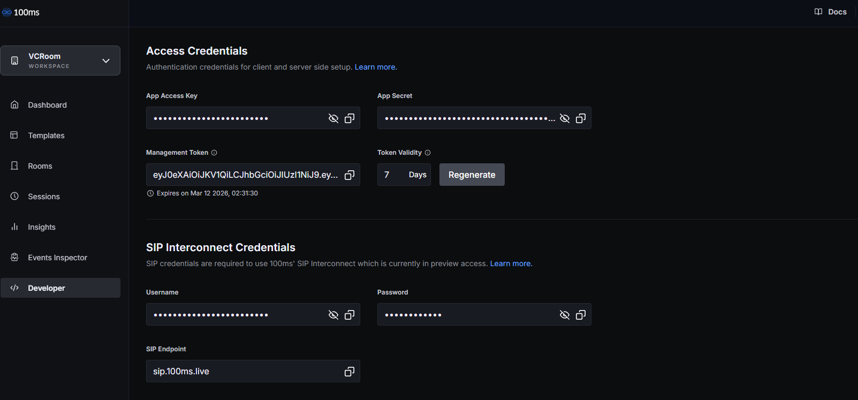Copy the App Access Key
Image resolution: width=858 pixels, height=400 pixels.
350,118
